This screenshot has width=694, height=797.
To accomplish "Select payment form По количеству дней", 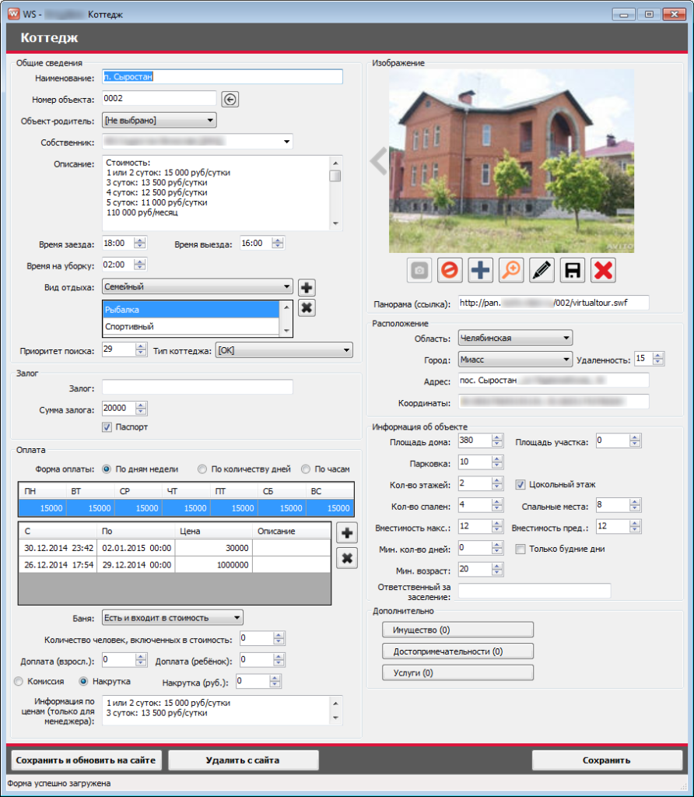I will (x=202, y=469).
